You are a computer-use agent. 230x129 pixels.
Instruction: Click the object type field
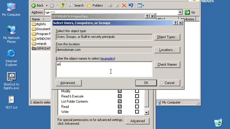point(104,37)
